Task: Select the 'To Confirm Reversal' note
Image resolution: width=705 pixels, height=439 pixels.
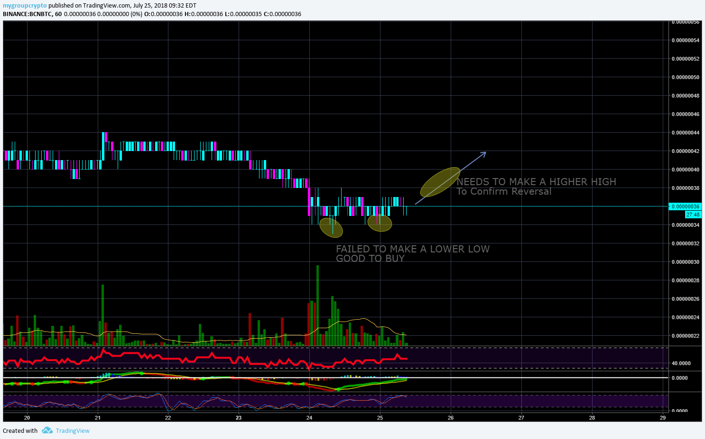Action: coord(504,191)
